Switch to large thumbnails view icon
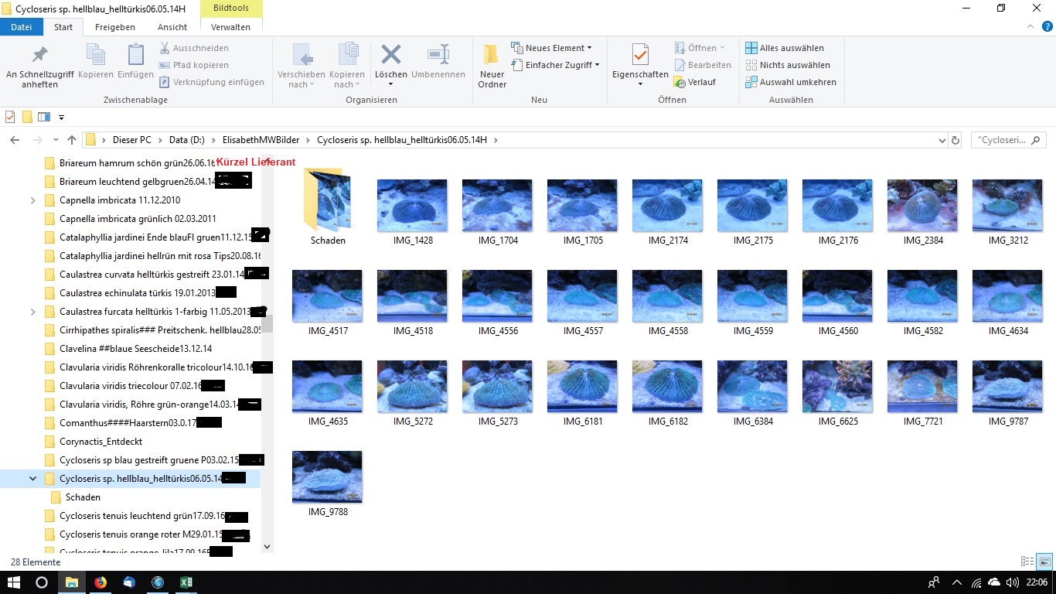Viewport: 1056px width, 594px height. [1044, 562]
